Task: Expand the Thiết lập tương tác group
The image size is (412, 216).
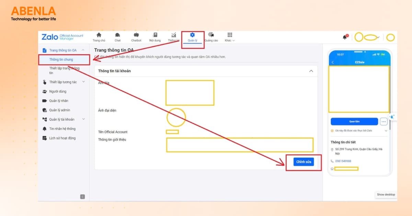Action: pyautogui.click(x=83, y=82)
